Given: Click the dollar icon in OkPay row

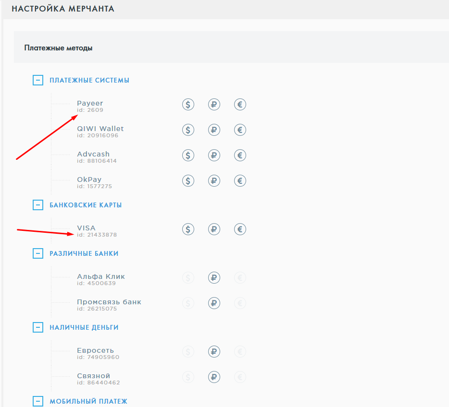Looking at the screenshot, I should pyautogui.click(x=188, y=180).
